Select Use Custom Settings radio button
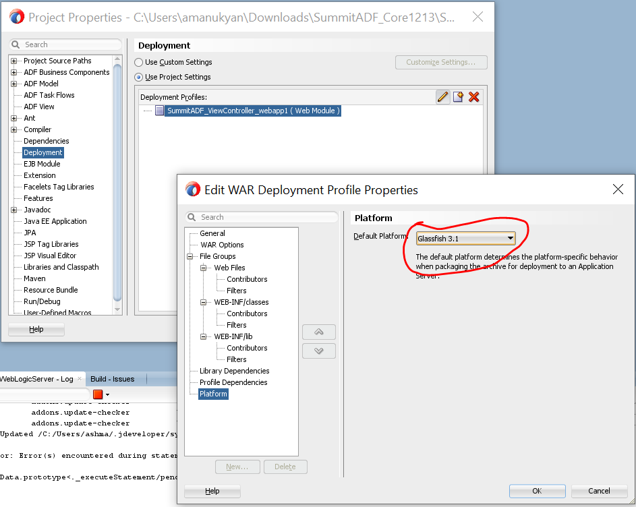Image resolution: width=636 pixels, height=507 pixels. (139, 62)
